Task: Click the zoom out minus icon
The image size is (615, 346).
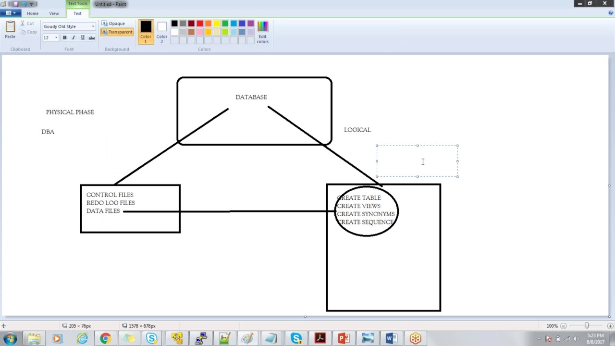Action: (x=564, y=326)
